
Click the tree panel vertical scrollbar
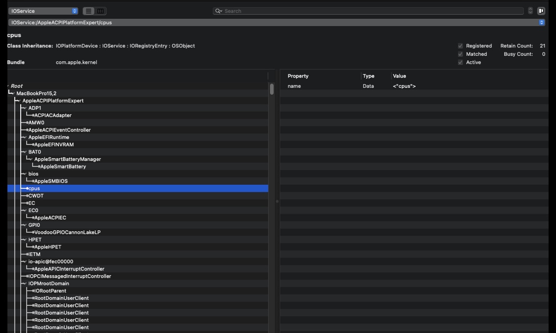pyautogui.click(x=271, y=89)
